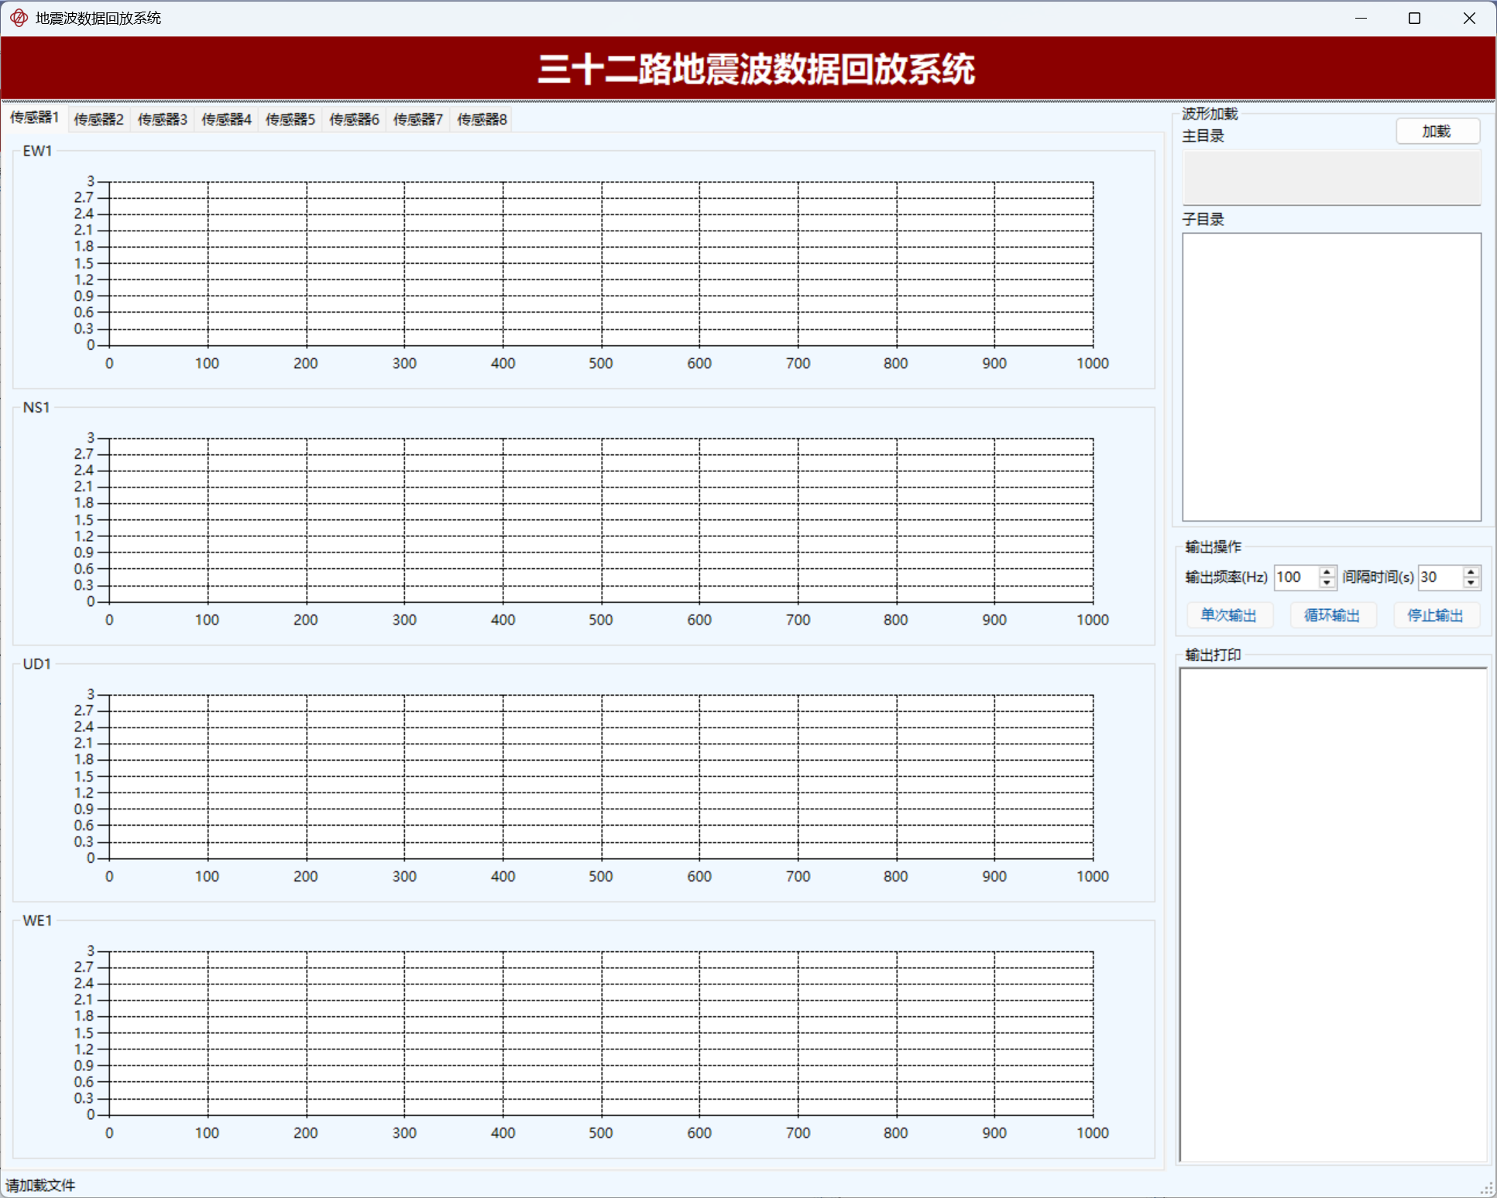Screen dimensions: 1497x1198
Task: Click the app icon in title bar
Action: pos(19,18)
